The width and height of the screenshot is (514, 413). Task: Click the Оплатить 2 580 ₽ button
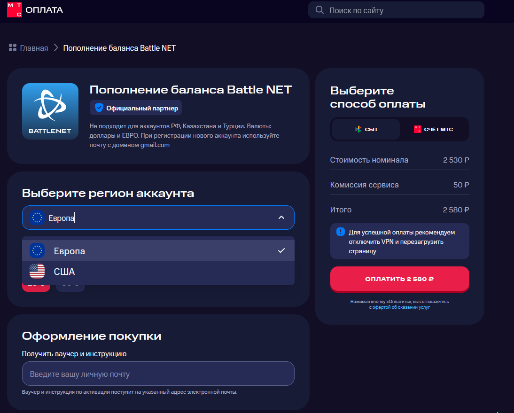(x=400, y=279)
